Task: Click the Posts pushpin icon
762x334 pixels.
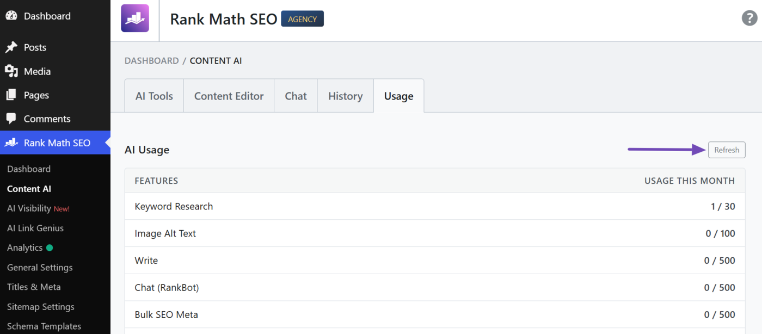Action: pyautogui.click(x=11, y=47)
